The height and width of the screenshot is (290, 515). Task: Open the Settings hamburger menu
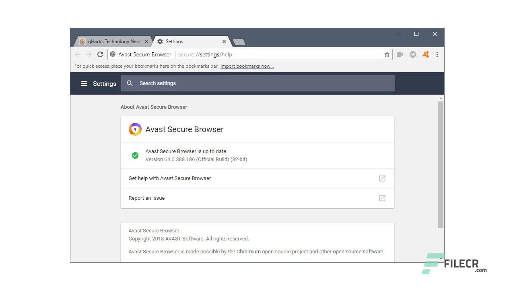click(x=84, y=83)
